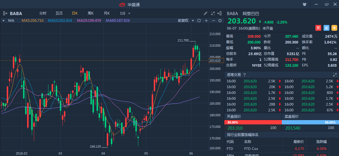Viewport: 339px width, 156px height.
Task: Click the red Buy (买) button
Action: point(318,28)
